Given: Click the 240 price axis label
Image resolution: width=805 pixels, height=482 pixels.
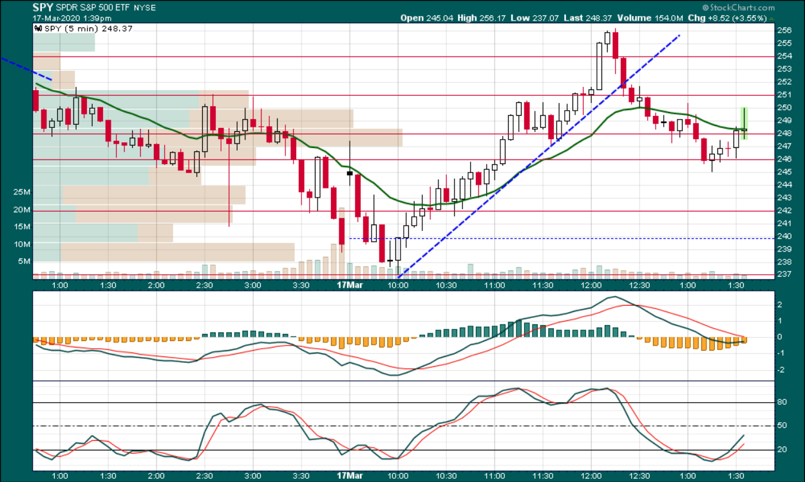Looking at the screenshot, I should tap(785, 236).
